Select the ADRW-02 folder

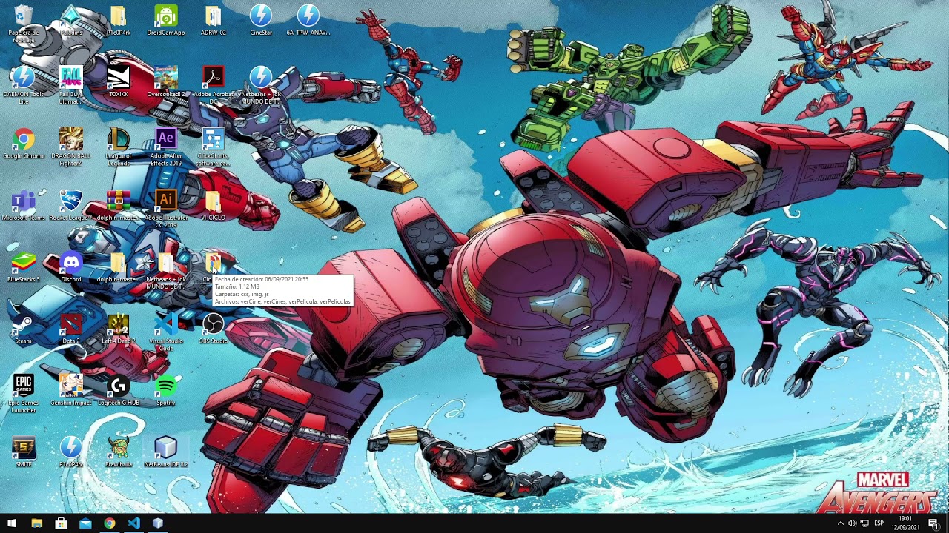tap(213, 20)
